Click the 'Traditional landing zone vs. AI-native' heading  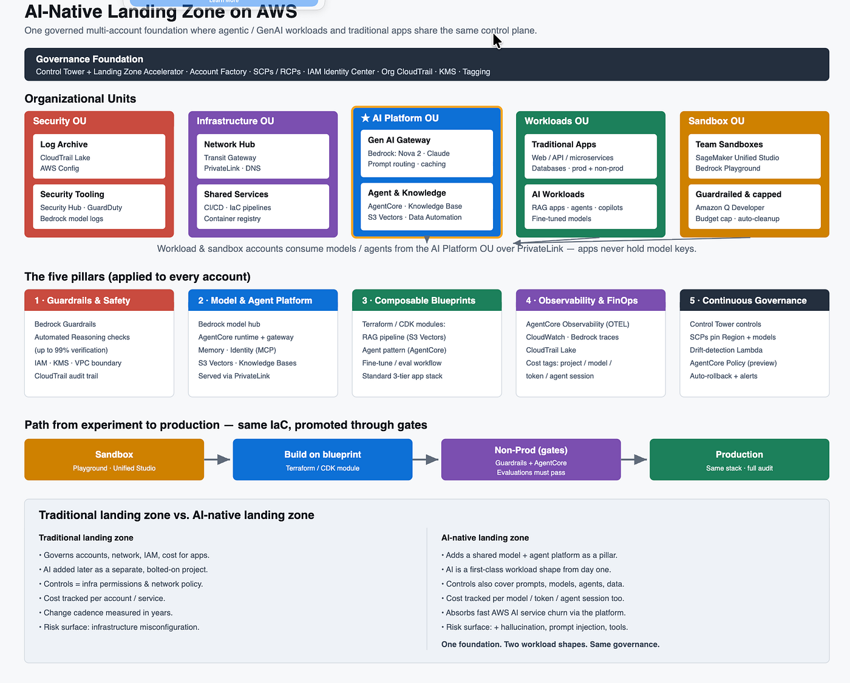pos(177,515)
